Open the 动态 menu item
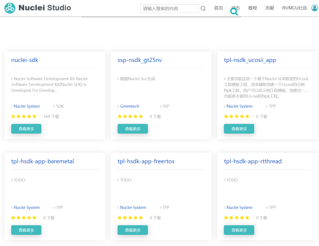Image resolution: width=319 pixels, height=246 pixels. click(236, 8)
